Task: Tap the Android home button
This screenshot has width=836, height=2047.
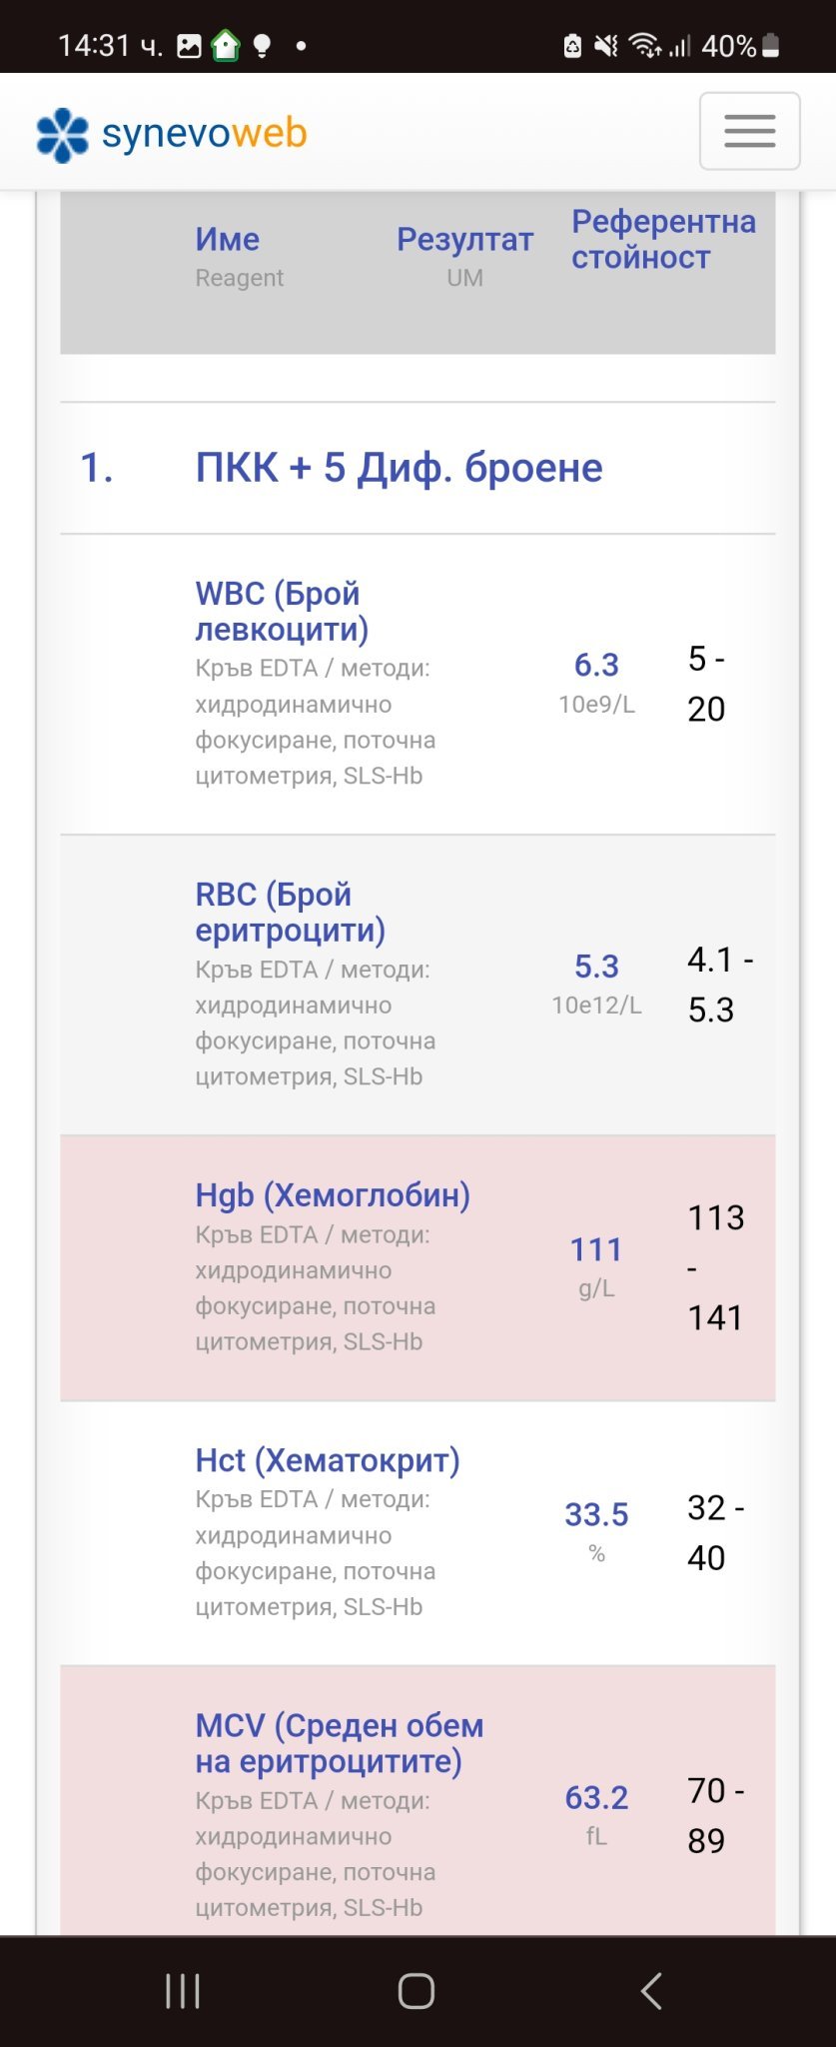Action: 417,1990
